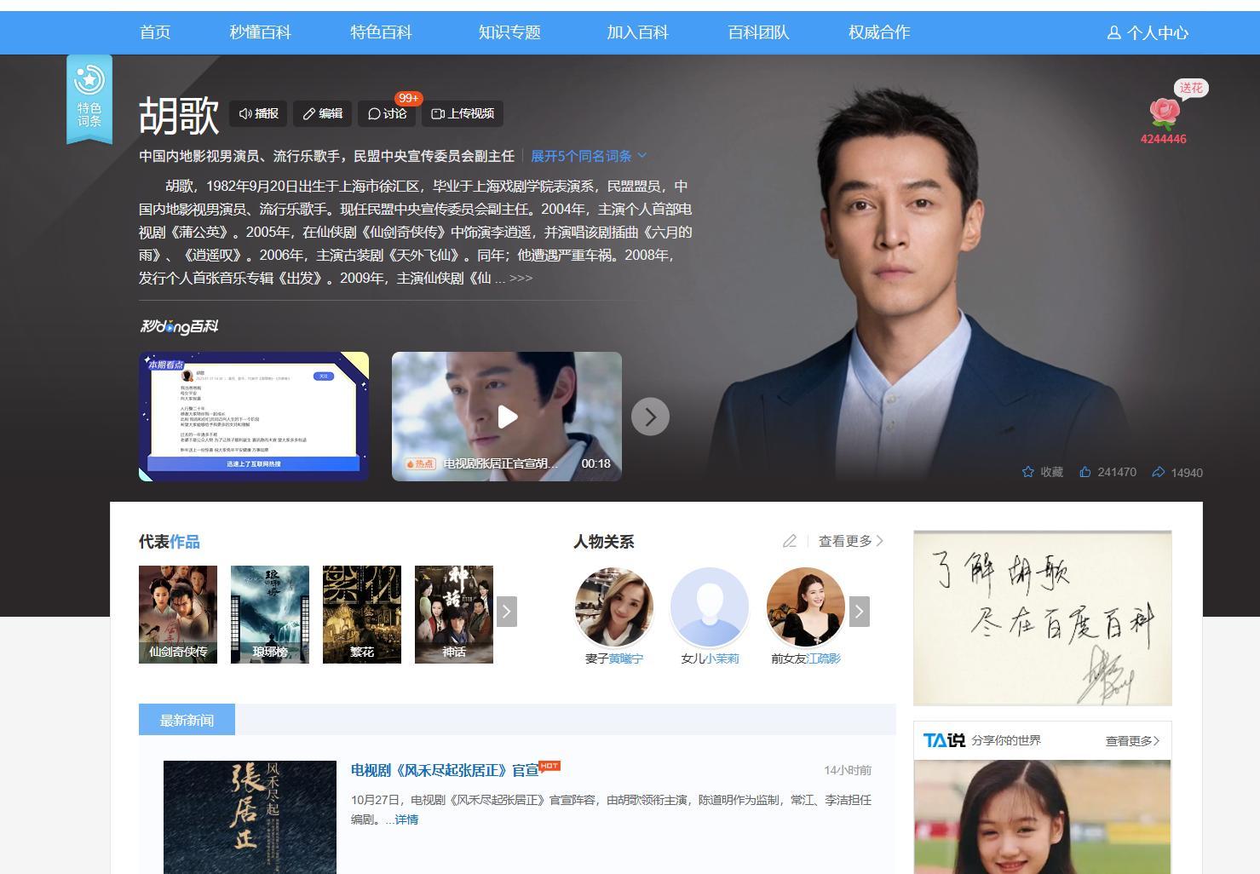Open 个人中心 user menu
This screenshot has width=1260, height=874.
(x=1148, y=33)
